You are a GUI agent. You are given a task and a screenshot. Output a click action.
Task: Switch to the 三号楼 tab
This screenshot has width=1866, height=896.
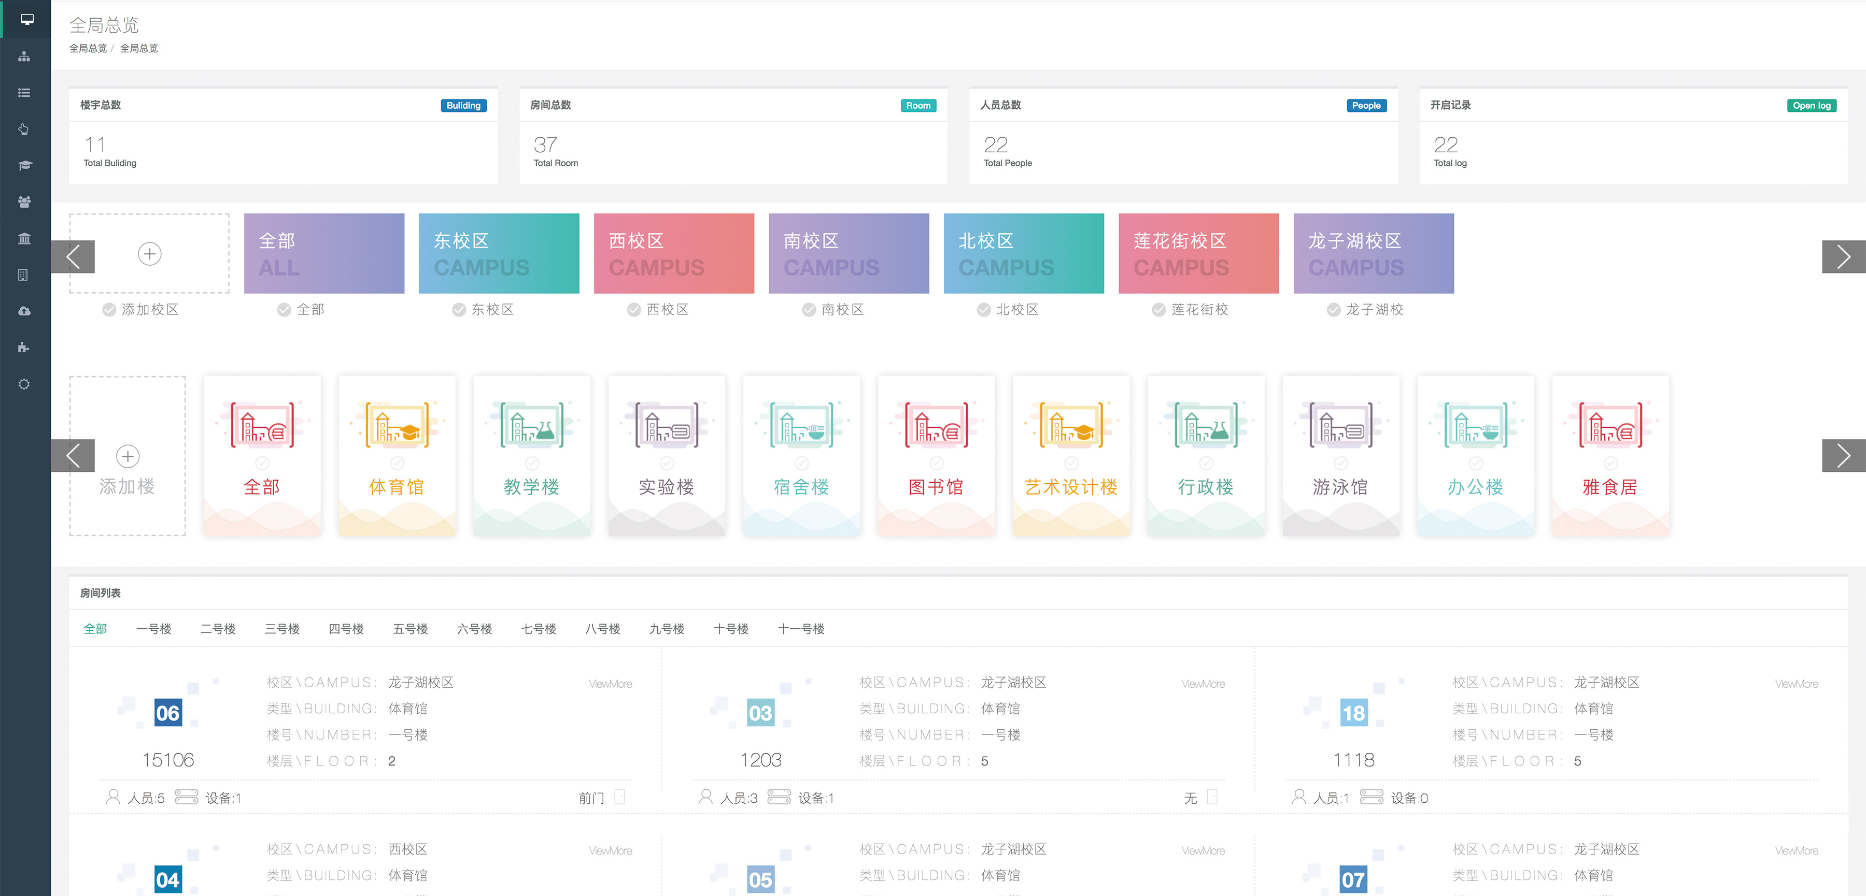click(282, 629)
